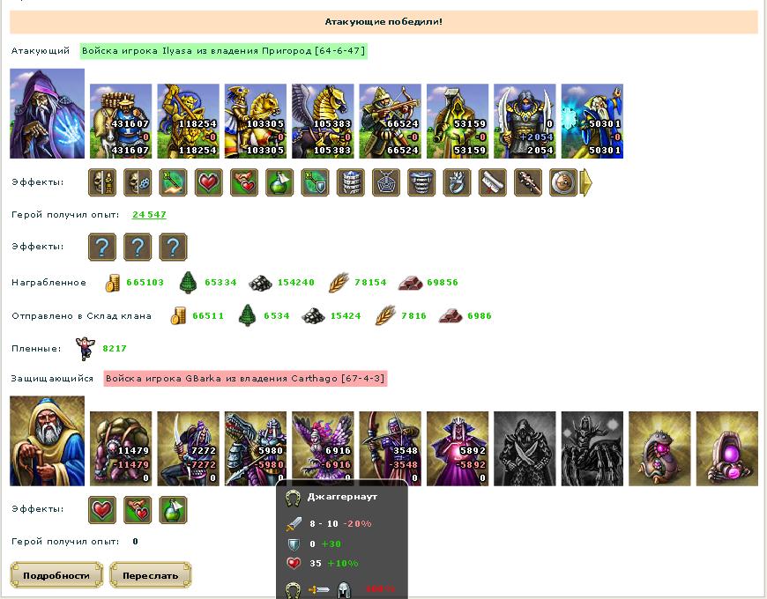767x599 pixels.
Task: Select the attacker wizard hero portrait
Action: tap(47, 114)
